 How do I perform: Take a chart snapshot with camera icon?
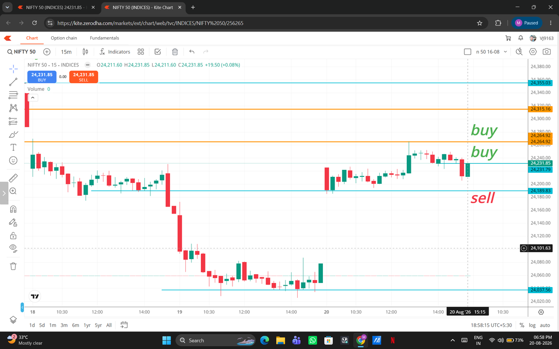click(x=546, y=52)
